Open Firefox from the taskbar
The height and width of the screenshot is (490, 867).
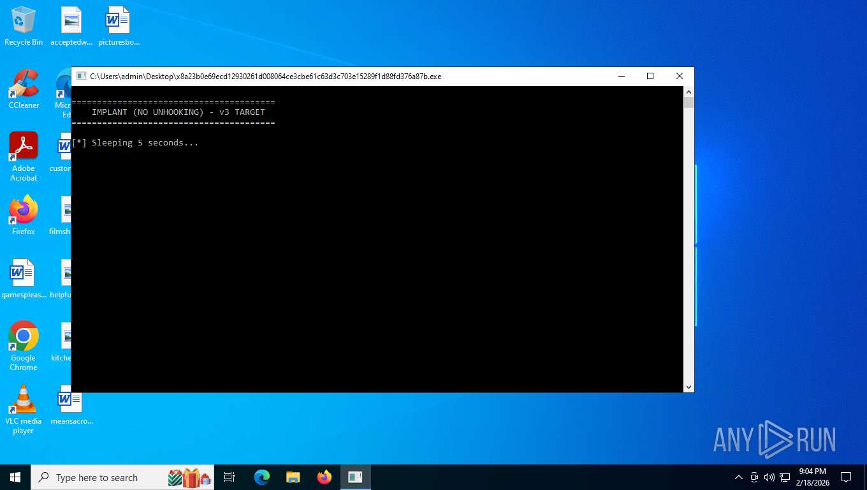324,477
